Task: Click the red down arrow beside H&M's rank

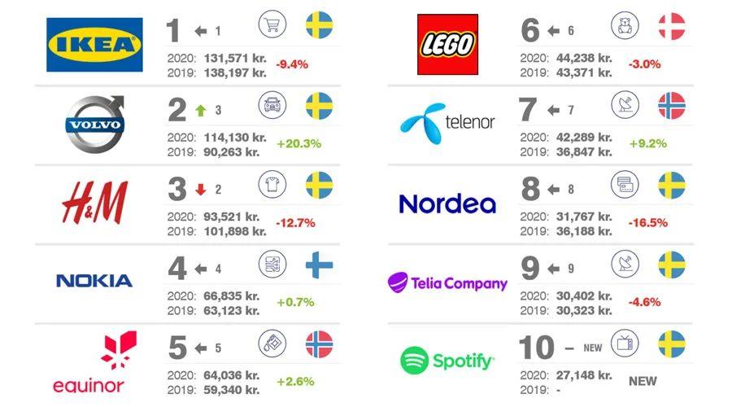Action: (201, 190)
